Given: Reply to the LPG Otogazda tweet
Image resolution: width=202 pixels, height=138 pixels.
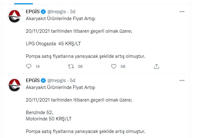Looking at the screenshot, I should tap(29, 67).
